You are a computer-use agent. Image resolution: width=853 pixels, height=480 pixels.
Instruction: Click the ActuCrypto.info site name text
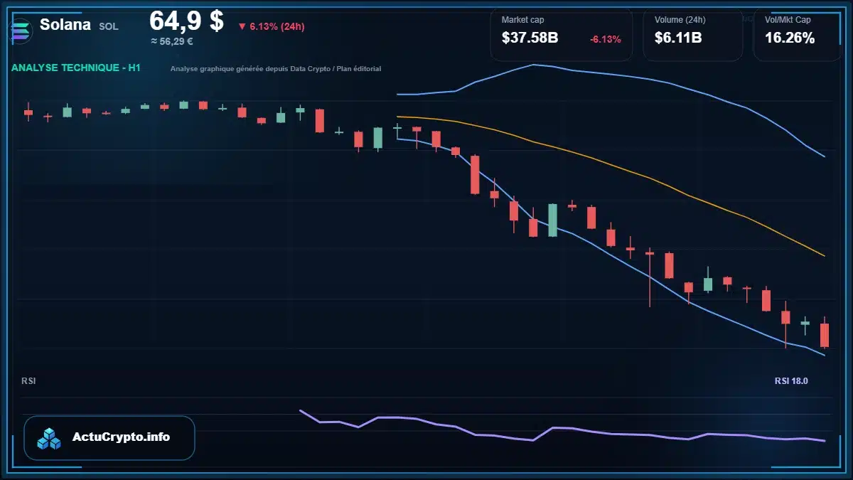coord(121,437)
